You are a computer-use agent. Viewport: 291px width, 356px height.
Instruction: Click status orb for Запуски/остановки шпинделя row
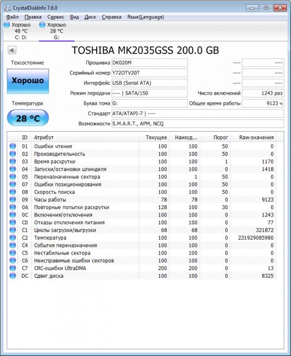click(13, 169)
